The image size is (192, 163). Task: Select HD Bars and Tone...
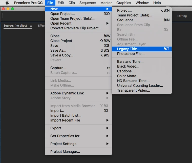(x=142, y=81)
